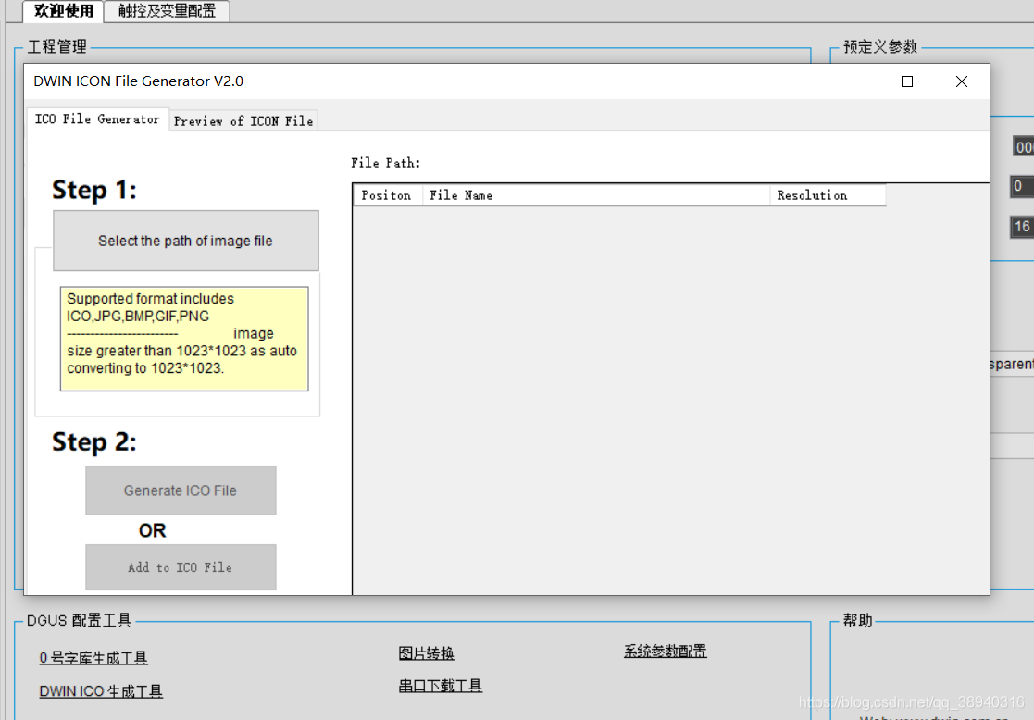This screenshot has height=720, width=1034.
Task: Minimize the DWIN ICON File Generator window
Action: tap(853, 81)
